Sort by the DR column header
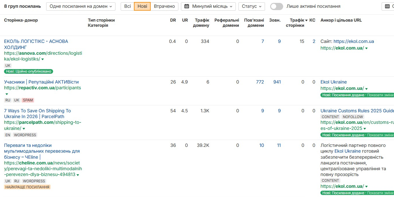 [x=173, y=20]
